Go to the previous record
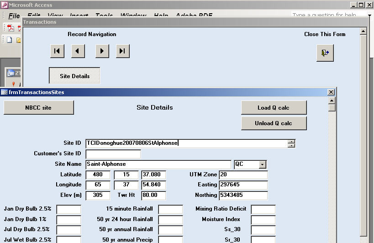 coord(78,51)
